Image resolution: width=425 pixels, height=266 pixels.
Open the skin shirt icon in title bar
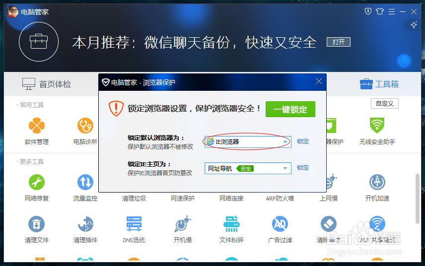pyautogui.click(x=380, y=11)
